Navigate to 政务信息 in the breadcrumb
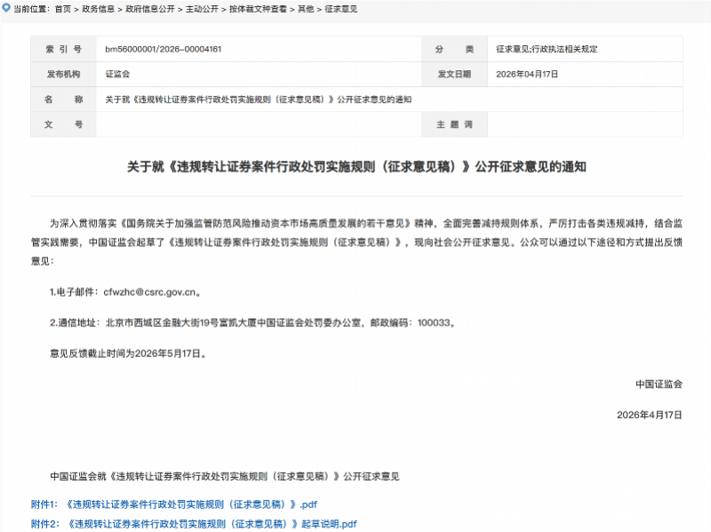 (x=100, y=8)
